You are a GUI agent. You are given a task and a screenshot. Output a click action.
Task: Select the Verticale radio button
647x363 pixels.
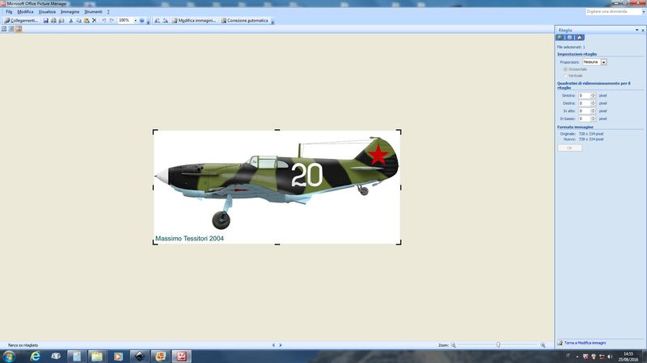[565, 76]
